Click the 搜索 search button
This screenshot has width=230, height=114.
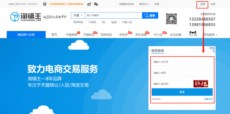pos(150,15)
